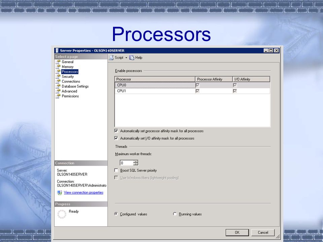This screenshot has height=242, width=323.
Task: Click the Processors page icon
Action: pos(58,72)
